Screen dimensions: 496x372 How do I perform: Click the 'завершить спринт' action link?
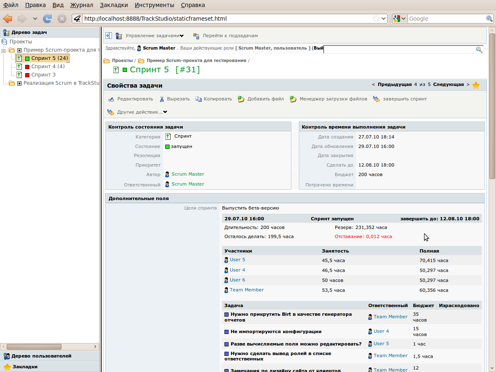click(404, 99)
